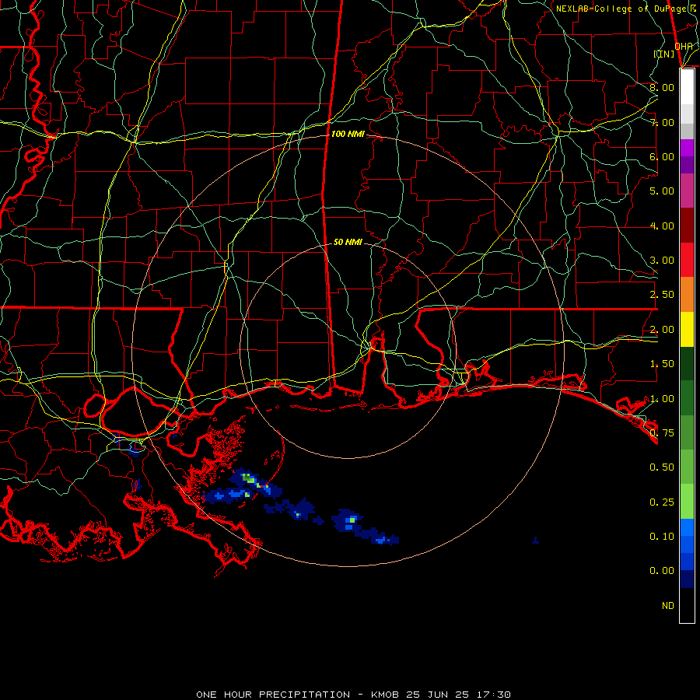The width and height of the screenshot is (700, 700).
Task: Pick the bright red swatch beside 3.00
Action: pyautogui.click(x=687, y=260)
